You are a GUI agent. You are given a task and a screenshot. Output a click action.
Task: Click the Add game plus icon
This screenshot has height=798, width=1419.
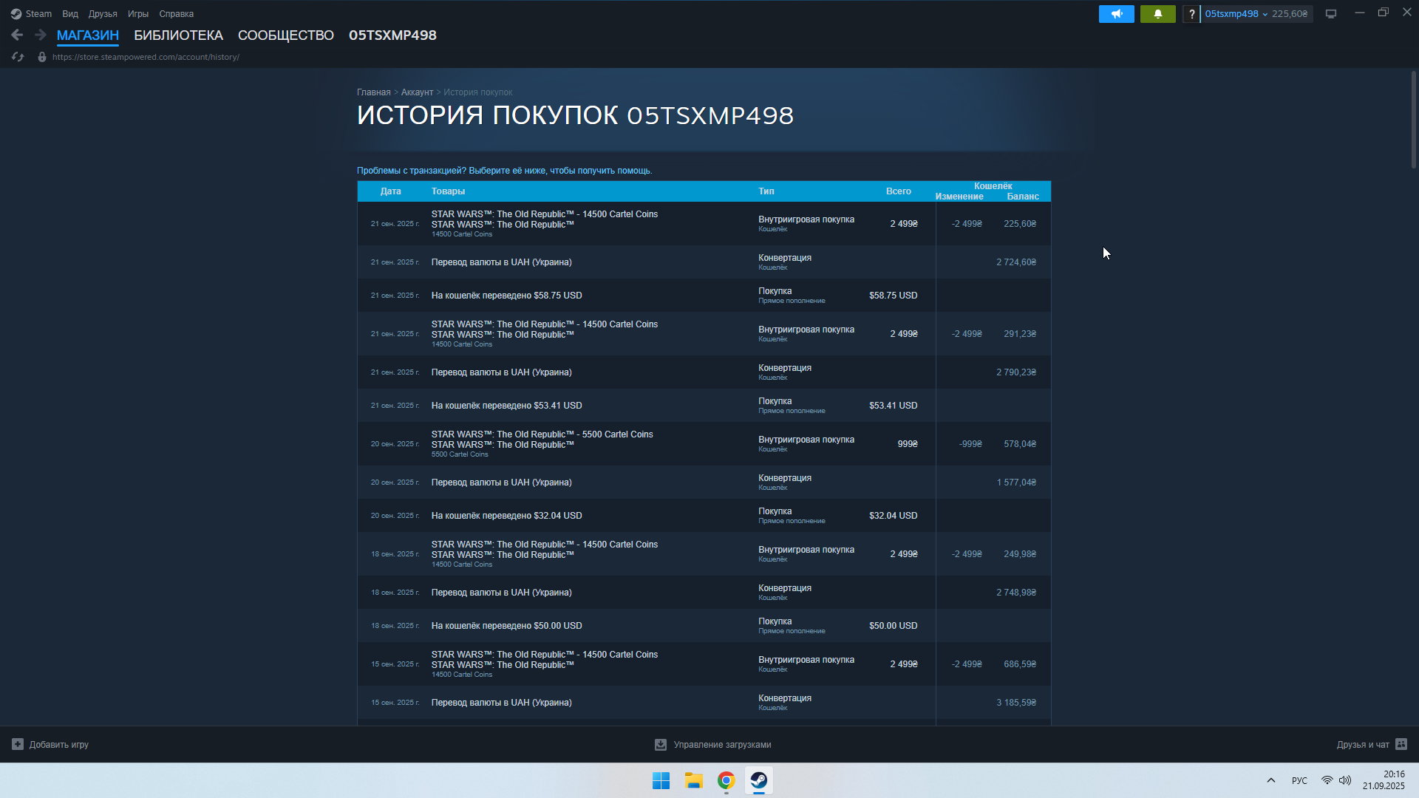click(x=18, y=744)
